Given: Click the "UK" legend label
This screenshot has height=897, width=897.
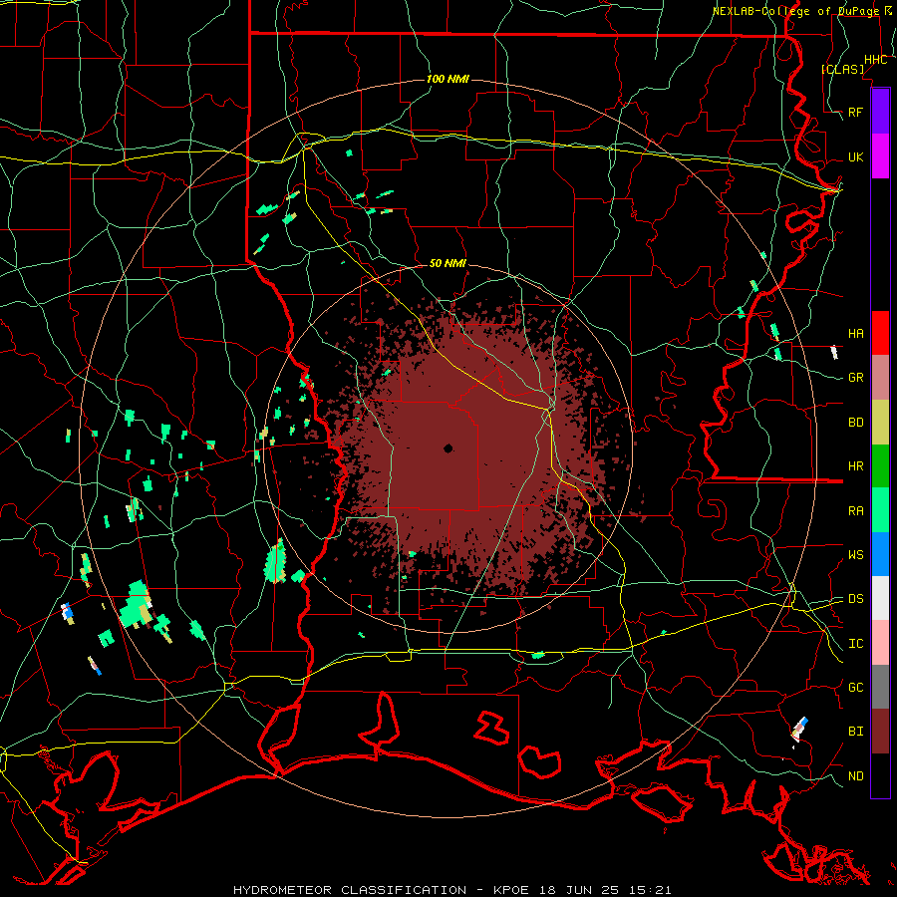Looking at the screenshot, I should (855, 157).
